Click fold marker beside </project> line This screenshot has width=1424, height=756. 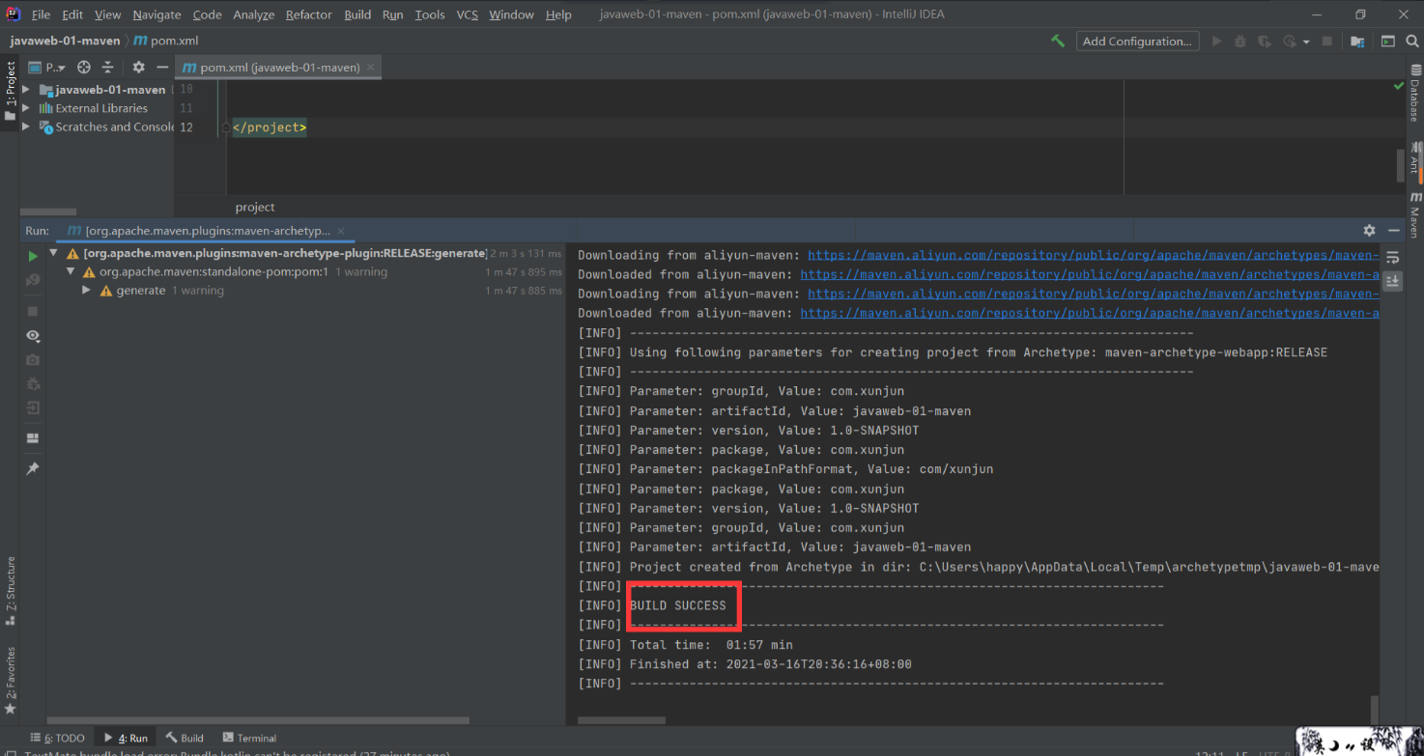[226, 127]
